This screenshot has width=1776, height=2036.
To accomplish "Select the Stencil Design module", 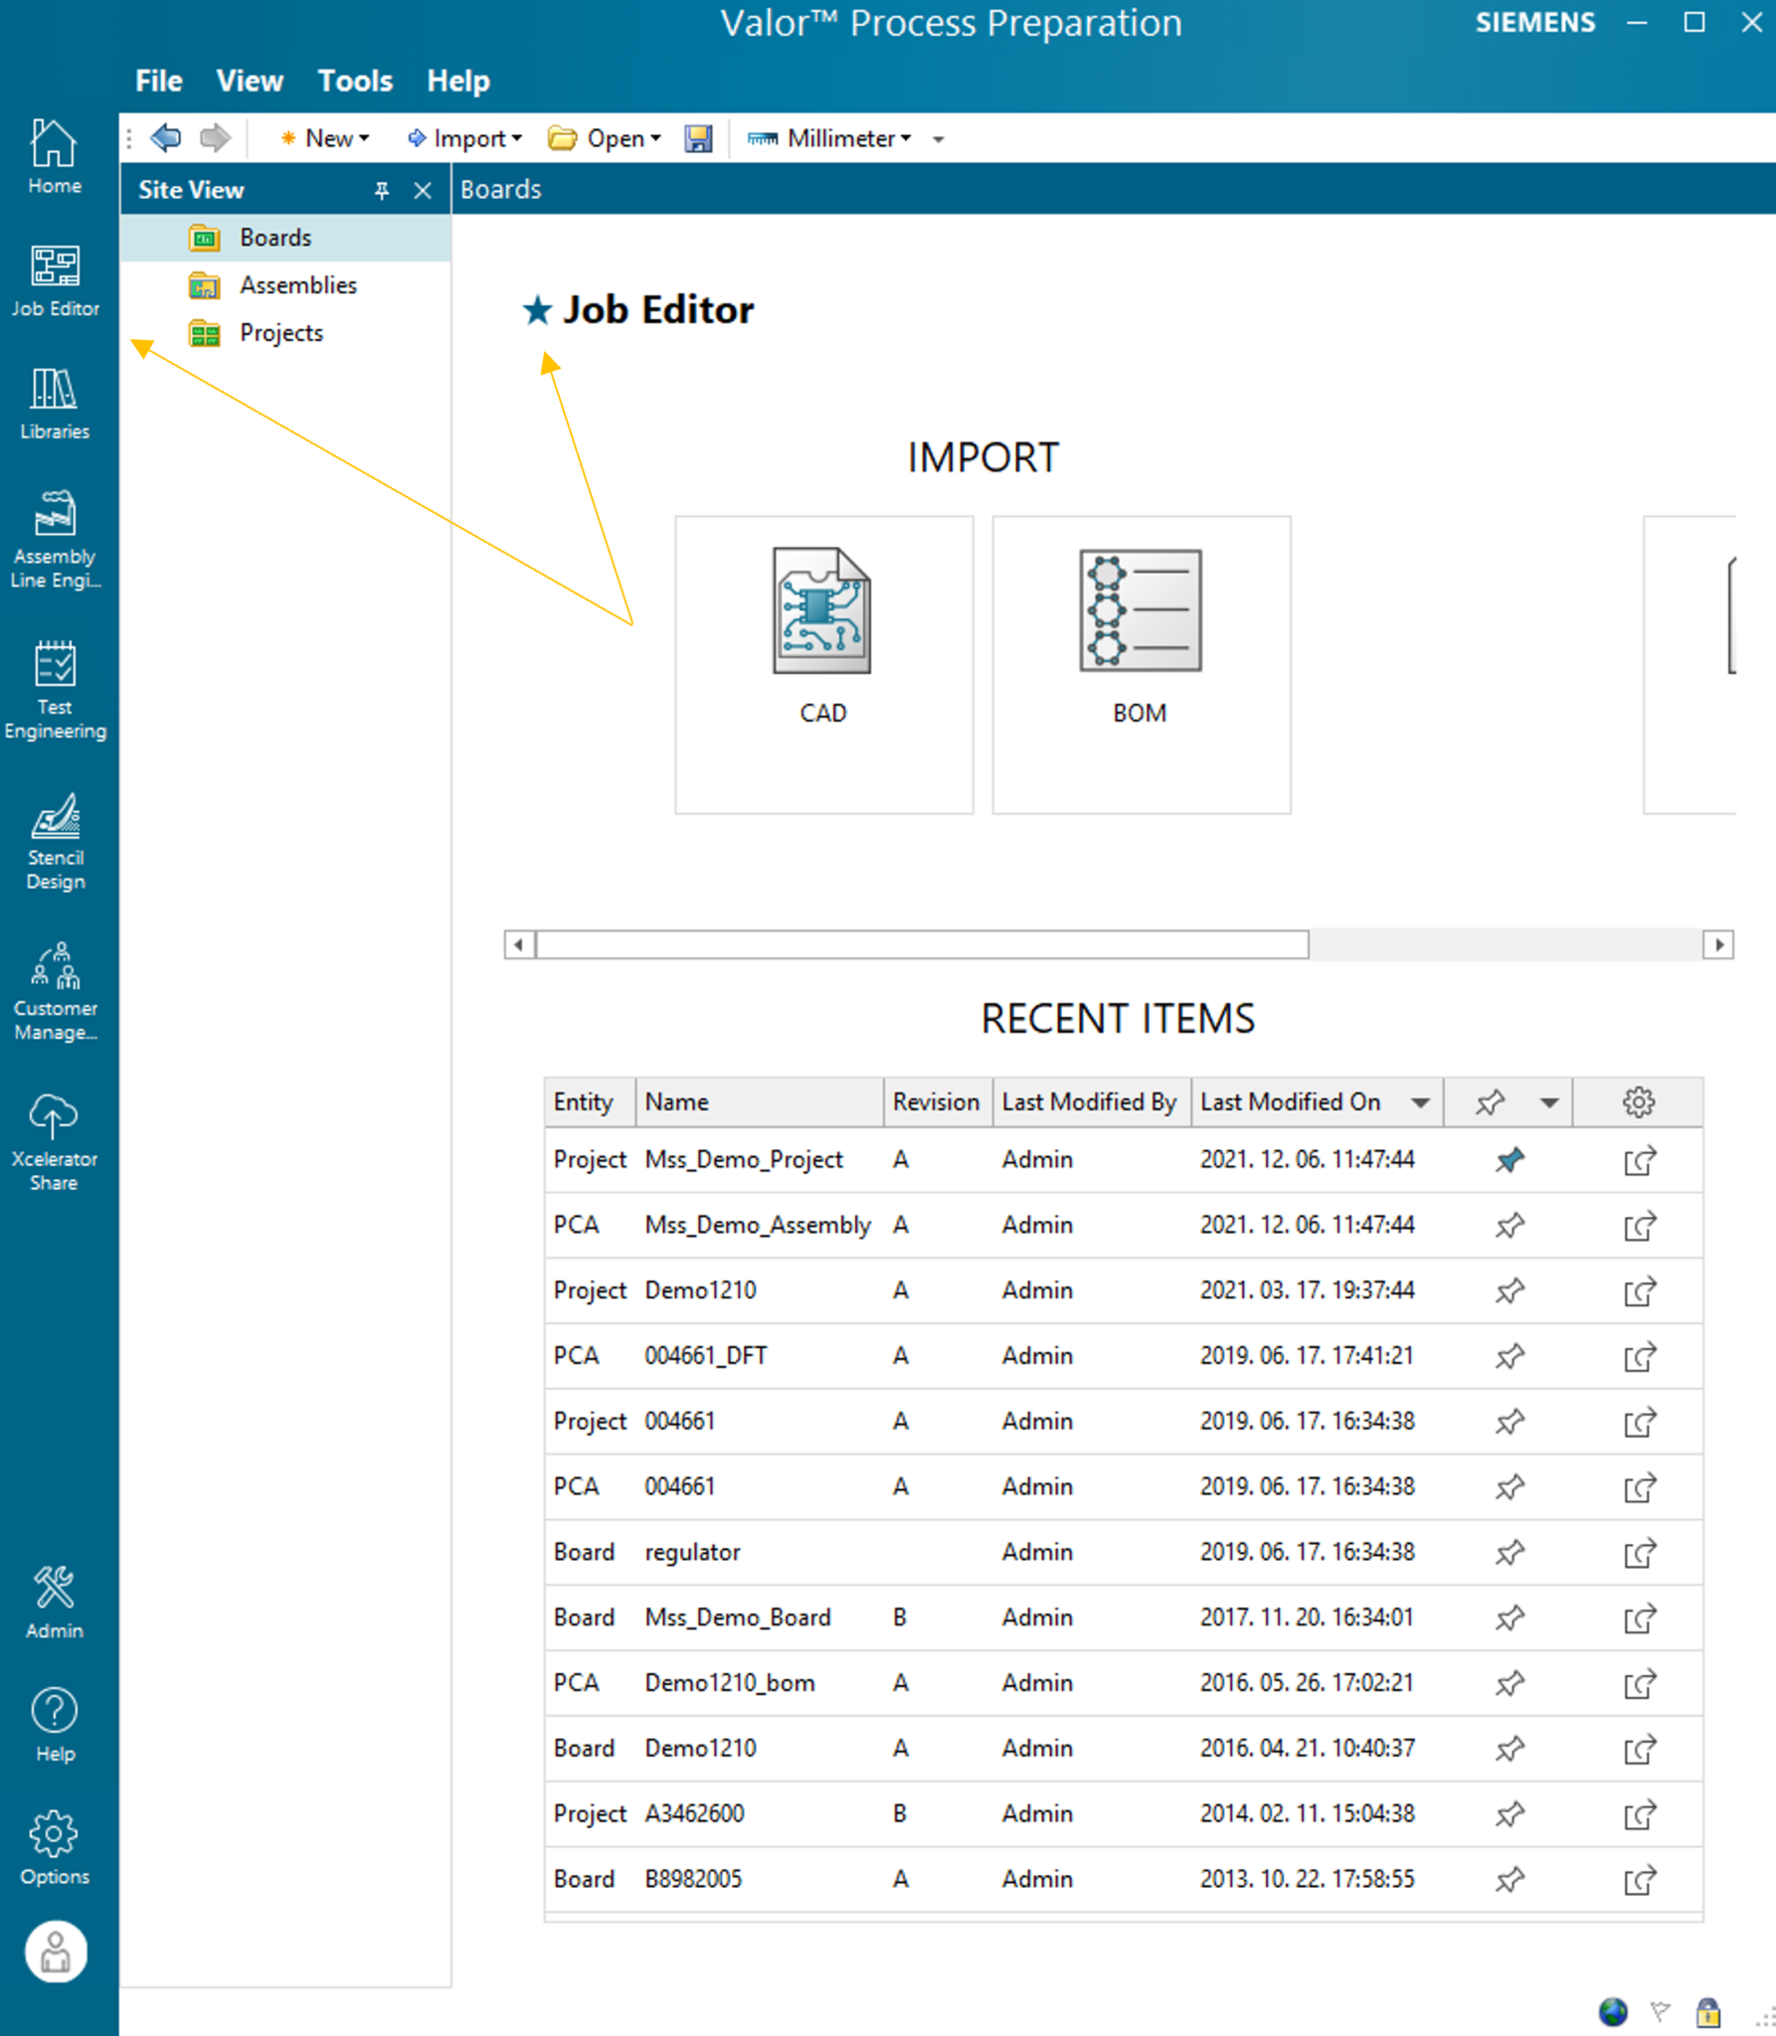I will [55, 840].
